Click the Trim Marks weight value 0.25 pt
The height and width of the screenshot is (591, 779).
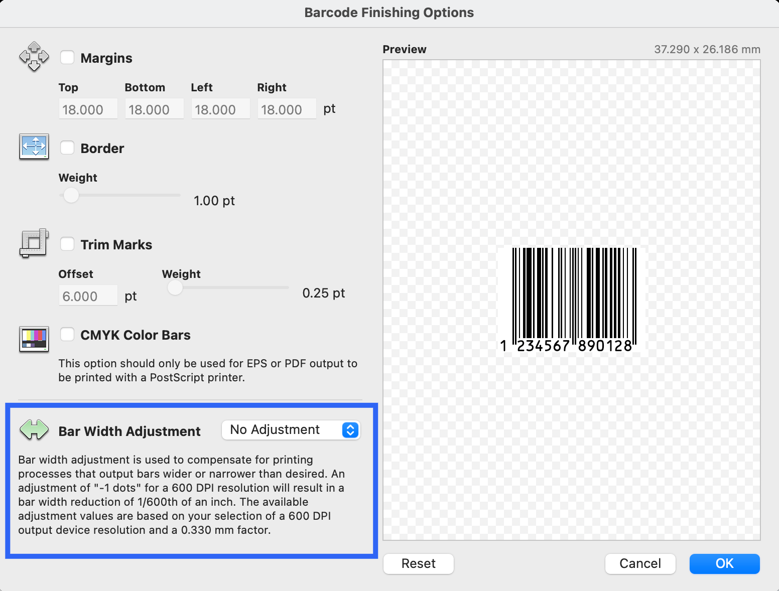coord(324,293)
